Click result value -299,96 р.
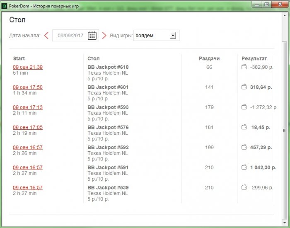290x228 pixels. [262, 187]
